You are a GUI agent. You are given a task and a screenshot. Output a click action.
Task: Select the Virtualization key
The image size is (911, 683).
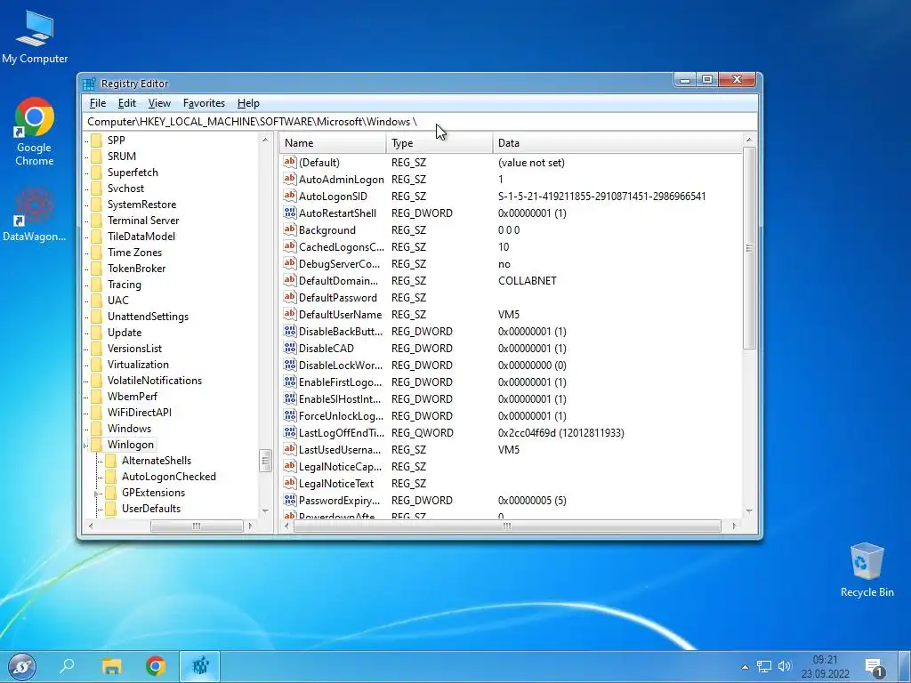click(138, 365)
